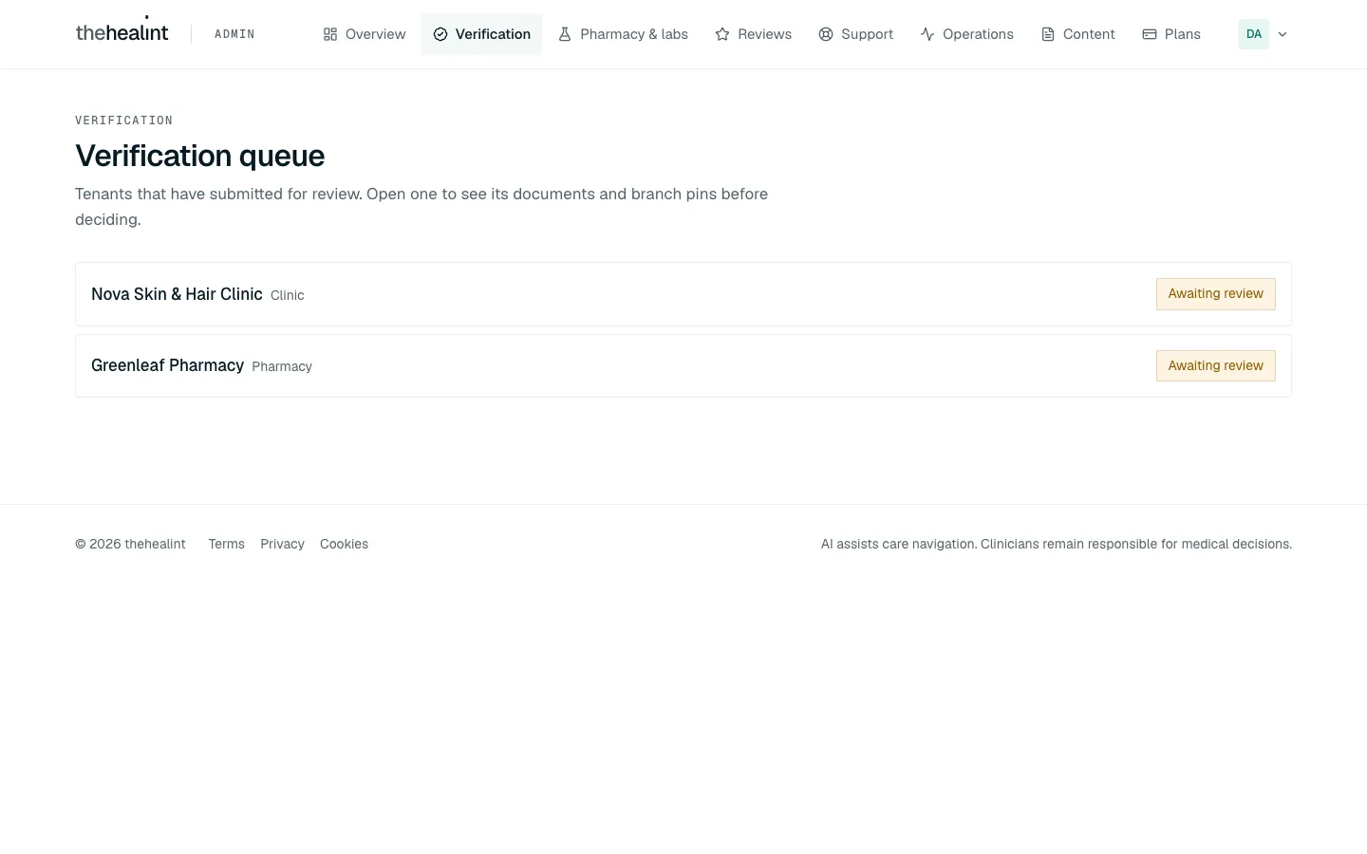Open the Privacy footer link
The height and width of the screenshot is (854, 1367).
pyautogui.click(x=282, y=544)
